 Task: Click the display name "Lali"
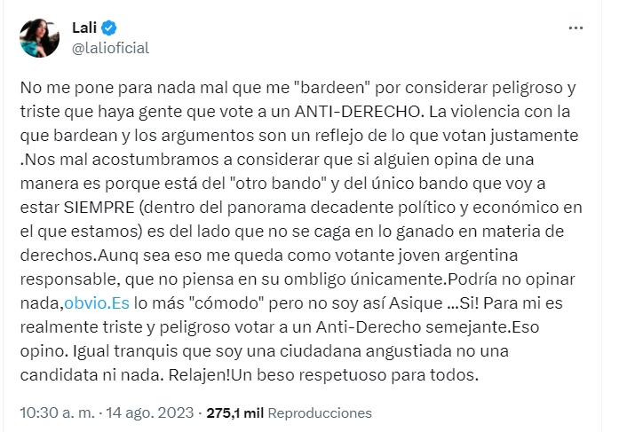click(83, 28)
